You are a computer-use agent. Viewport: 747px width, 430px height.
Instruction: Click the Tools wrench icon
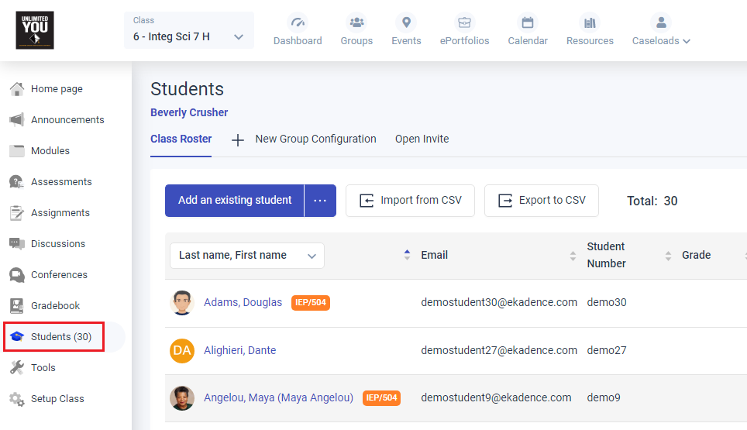[17, 367]
